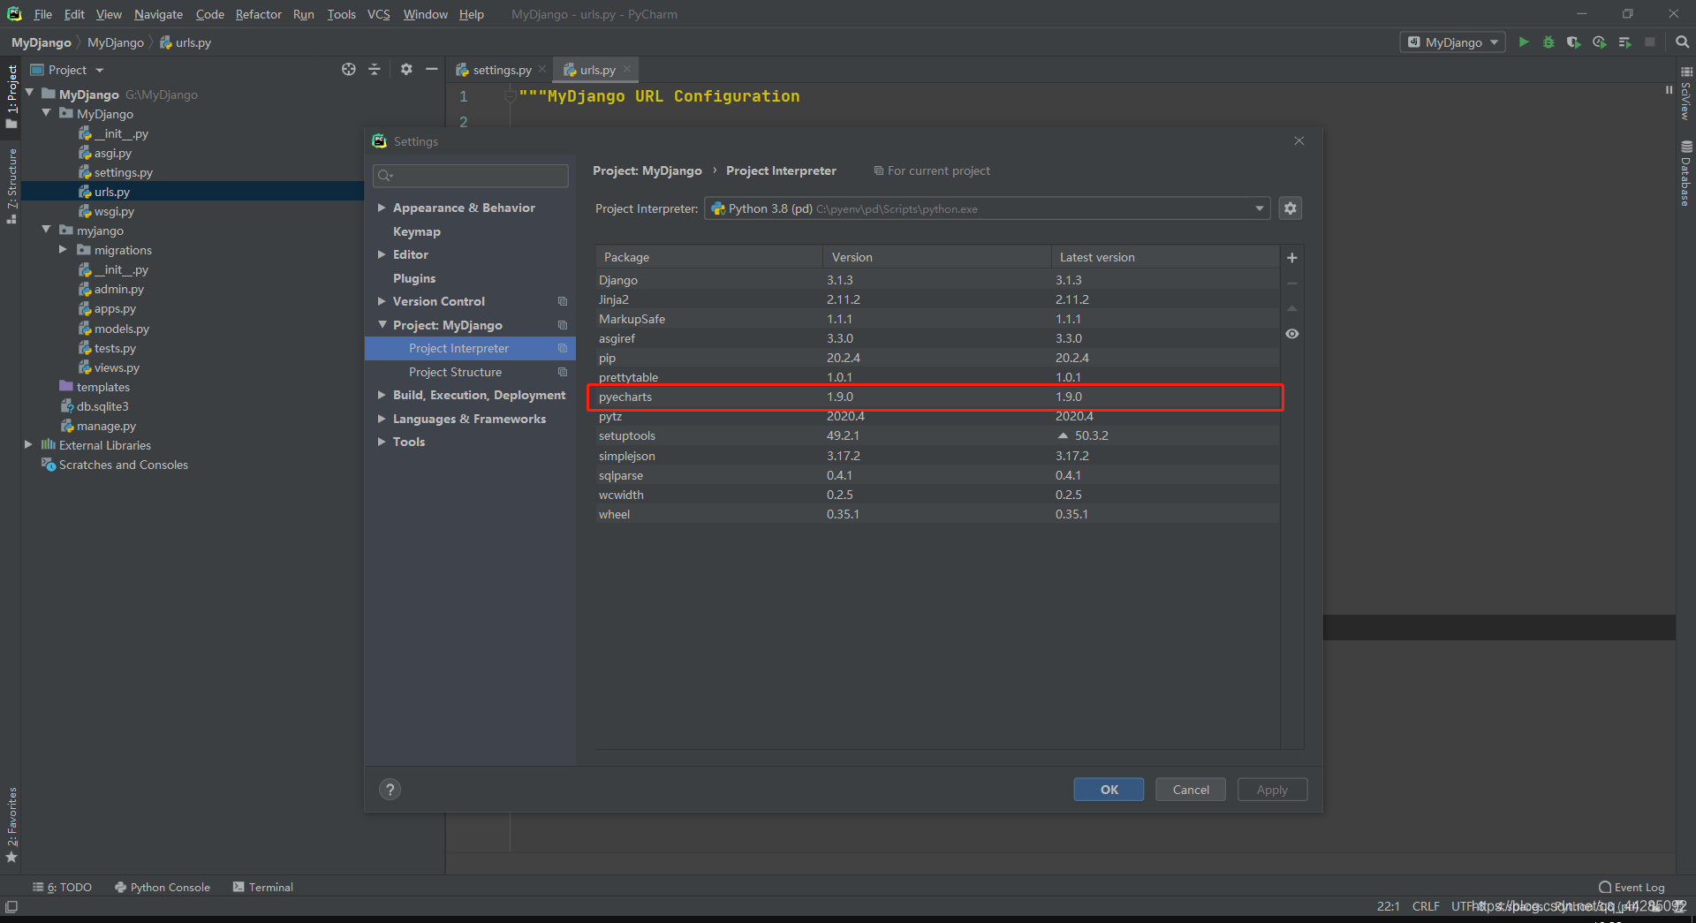
Task: Open the VCS menu
Action: click(x=378, y=14)
